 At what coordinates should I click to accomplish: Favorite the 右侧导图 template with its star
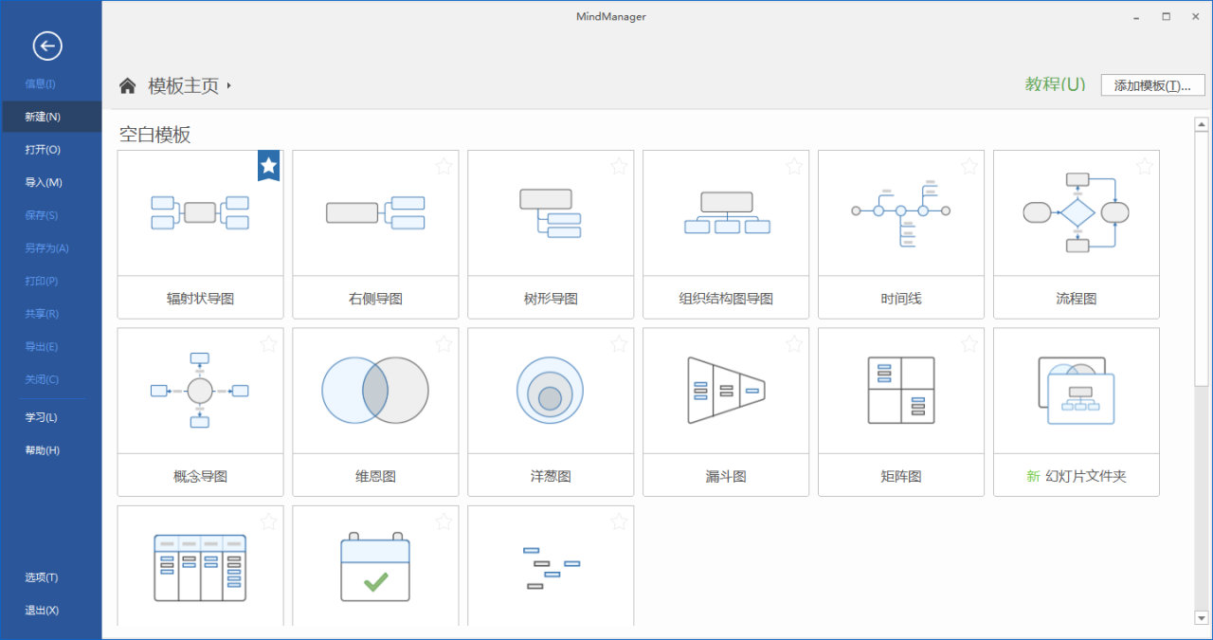click(x=444, y=165)
